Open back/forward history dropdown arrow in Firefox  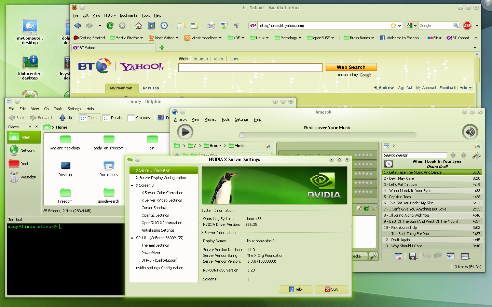(100, 26)
